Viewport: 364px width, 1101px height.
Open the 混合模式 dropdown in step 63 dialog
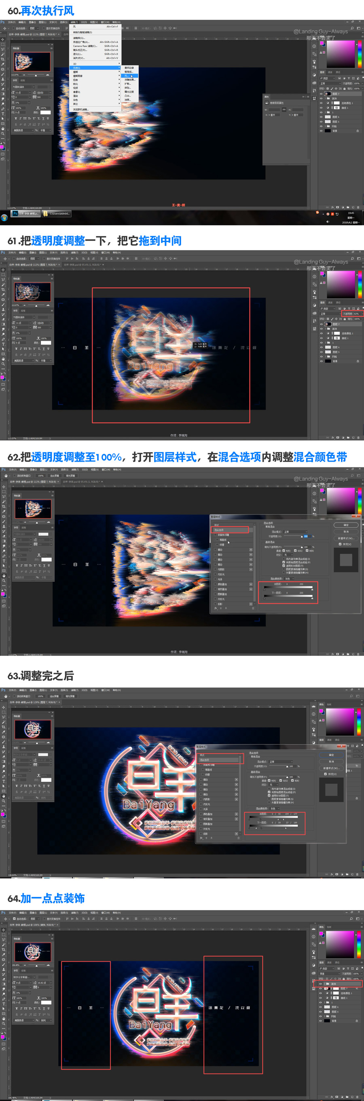pos(281,762)
